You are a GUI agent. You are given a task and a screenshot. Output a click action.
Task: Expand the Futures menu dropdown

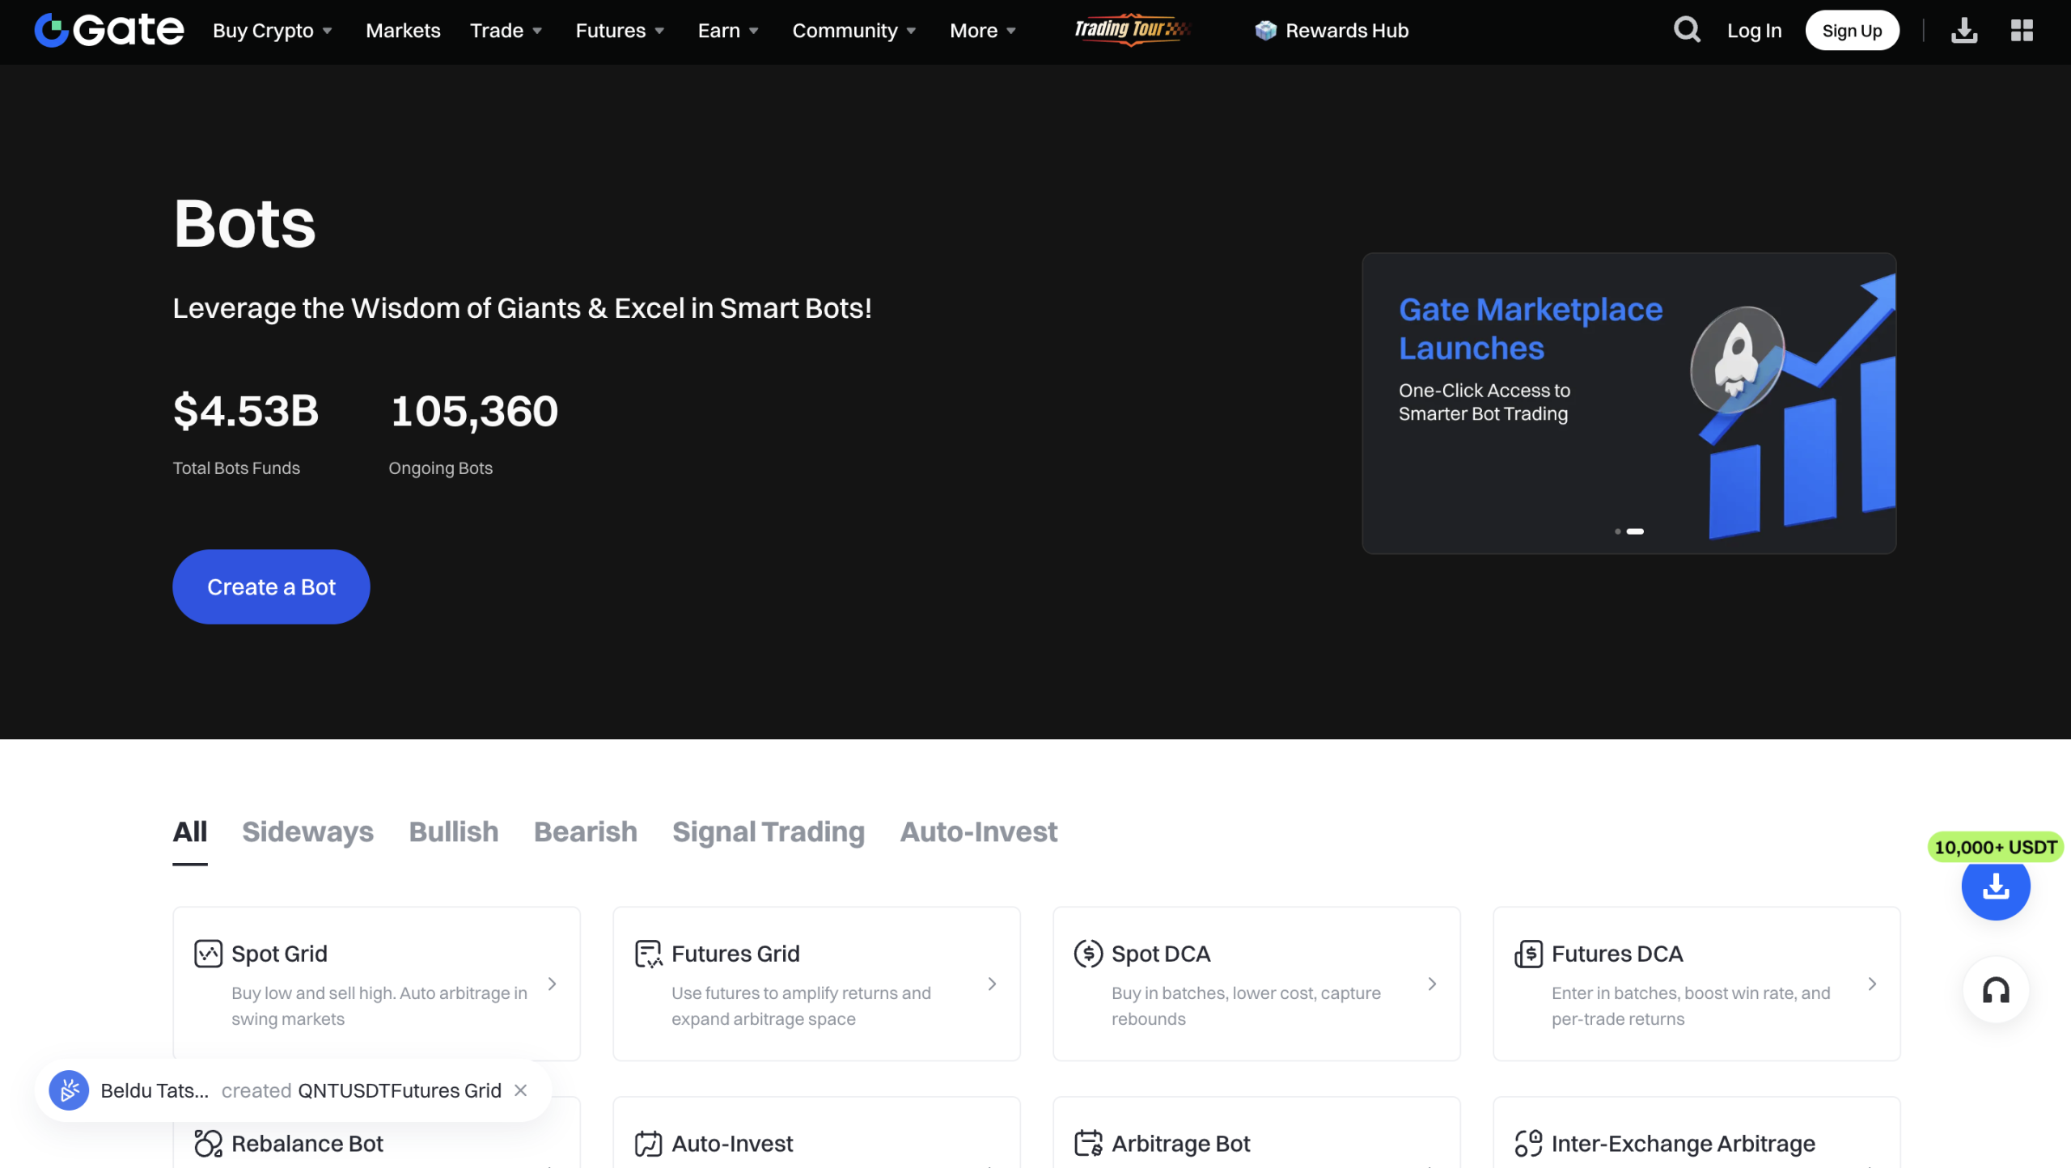pos(620,31)
